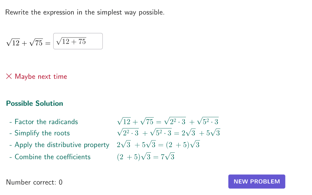Image resolution: width=312 pixels, height=195 pixels.
Task: Click the problem instruction text
Action: [x=85, y=12]
